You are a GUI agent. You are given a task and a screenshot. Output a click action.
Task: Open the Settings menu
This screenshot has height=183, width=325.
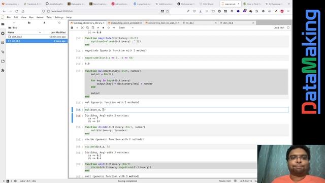tap(59, 17)
